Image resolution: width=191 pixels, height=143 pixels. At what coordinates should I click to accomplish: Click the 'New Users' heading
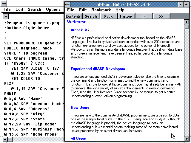[x=80, y=108]
